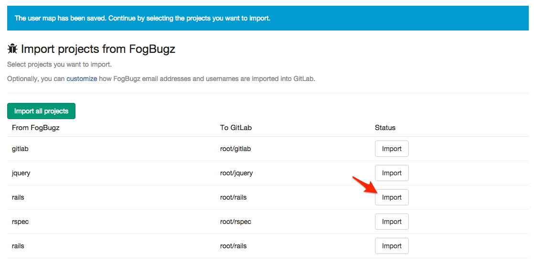The image size is (534, 263).
Task: Select the root/jquery destination path
Action: [x=236, y=173]
